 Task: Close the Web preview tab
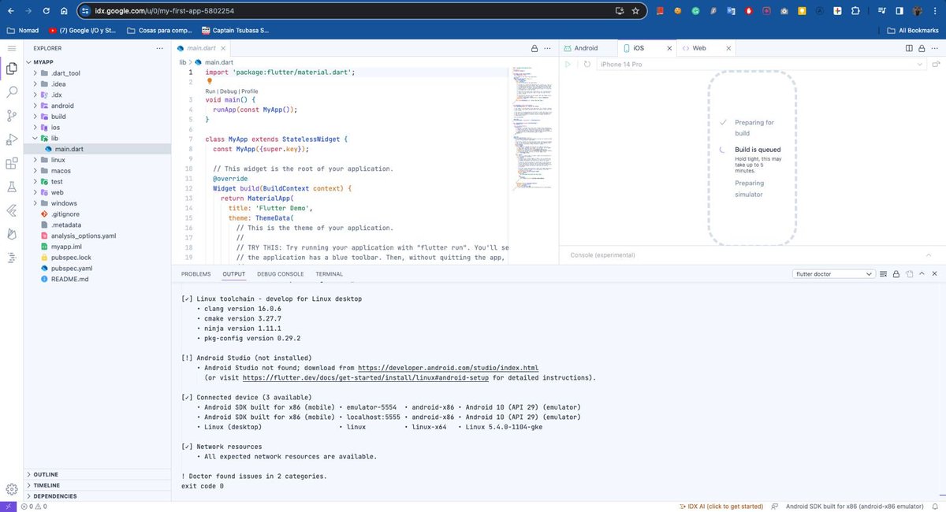click(727, 48)
